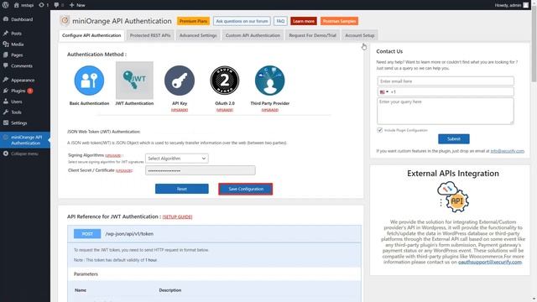Click the New content plus button

pos(77,5)
